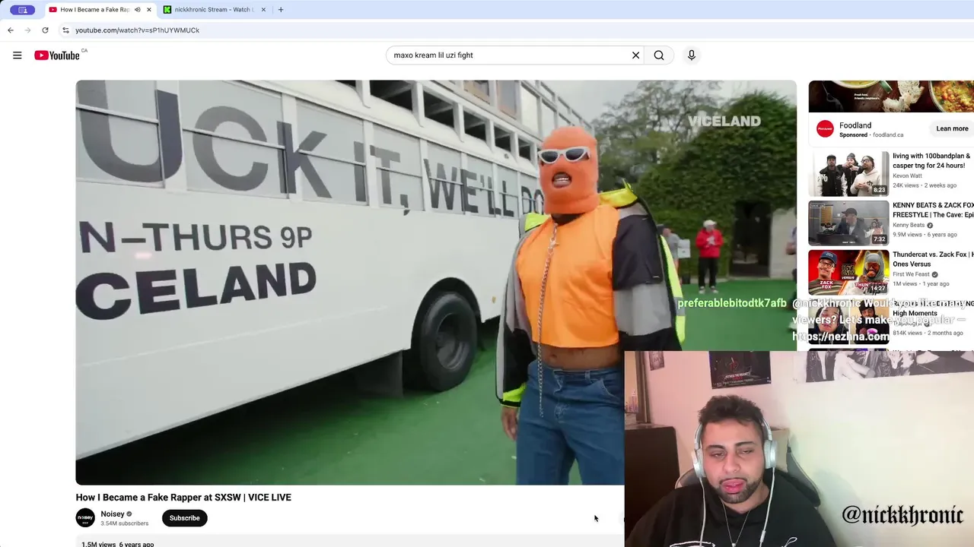Open the Kenny Beats channel name

(909, 225)
